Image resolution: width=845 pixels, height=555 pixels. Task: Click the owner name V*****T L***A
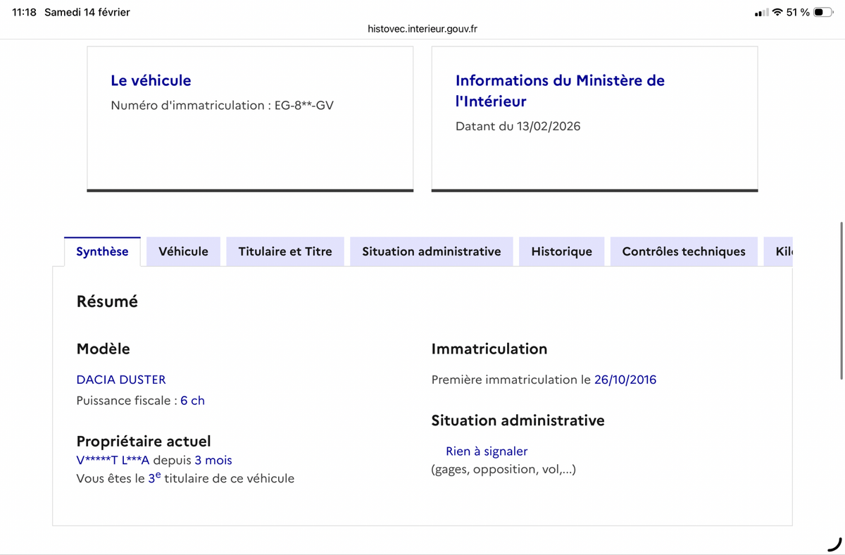113,460
